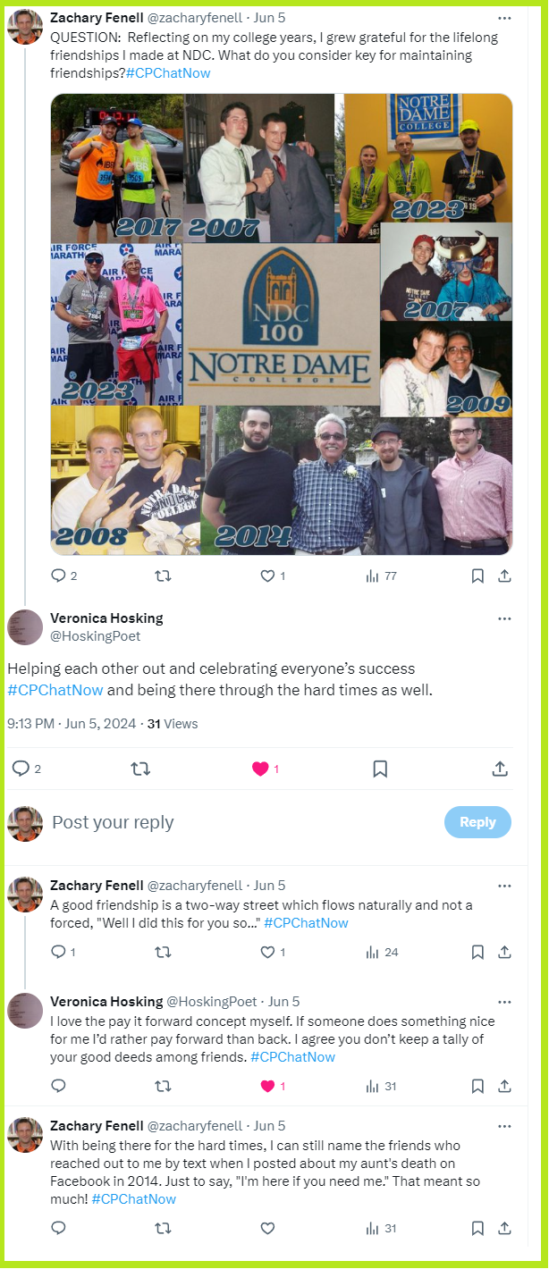Repost the top question tweet with photo collage
This screenshot has width=549, height=1269.
click(x=163, y=576)
